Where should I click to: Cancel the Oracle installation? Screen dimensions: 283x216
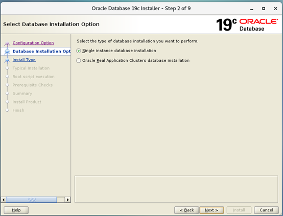tap(266, 210)
